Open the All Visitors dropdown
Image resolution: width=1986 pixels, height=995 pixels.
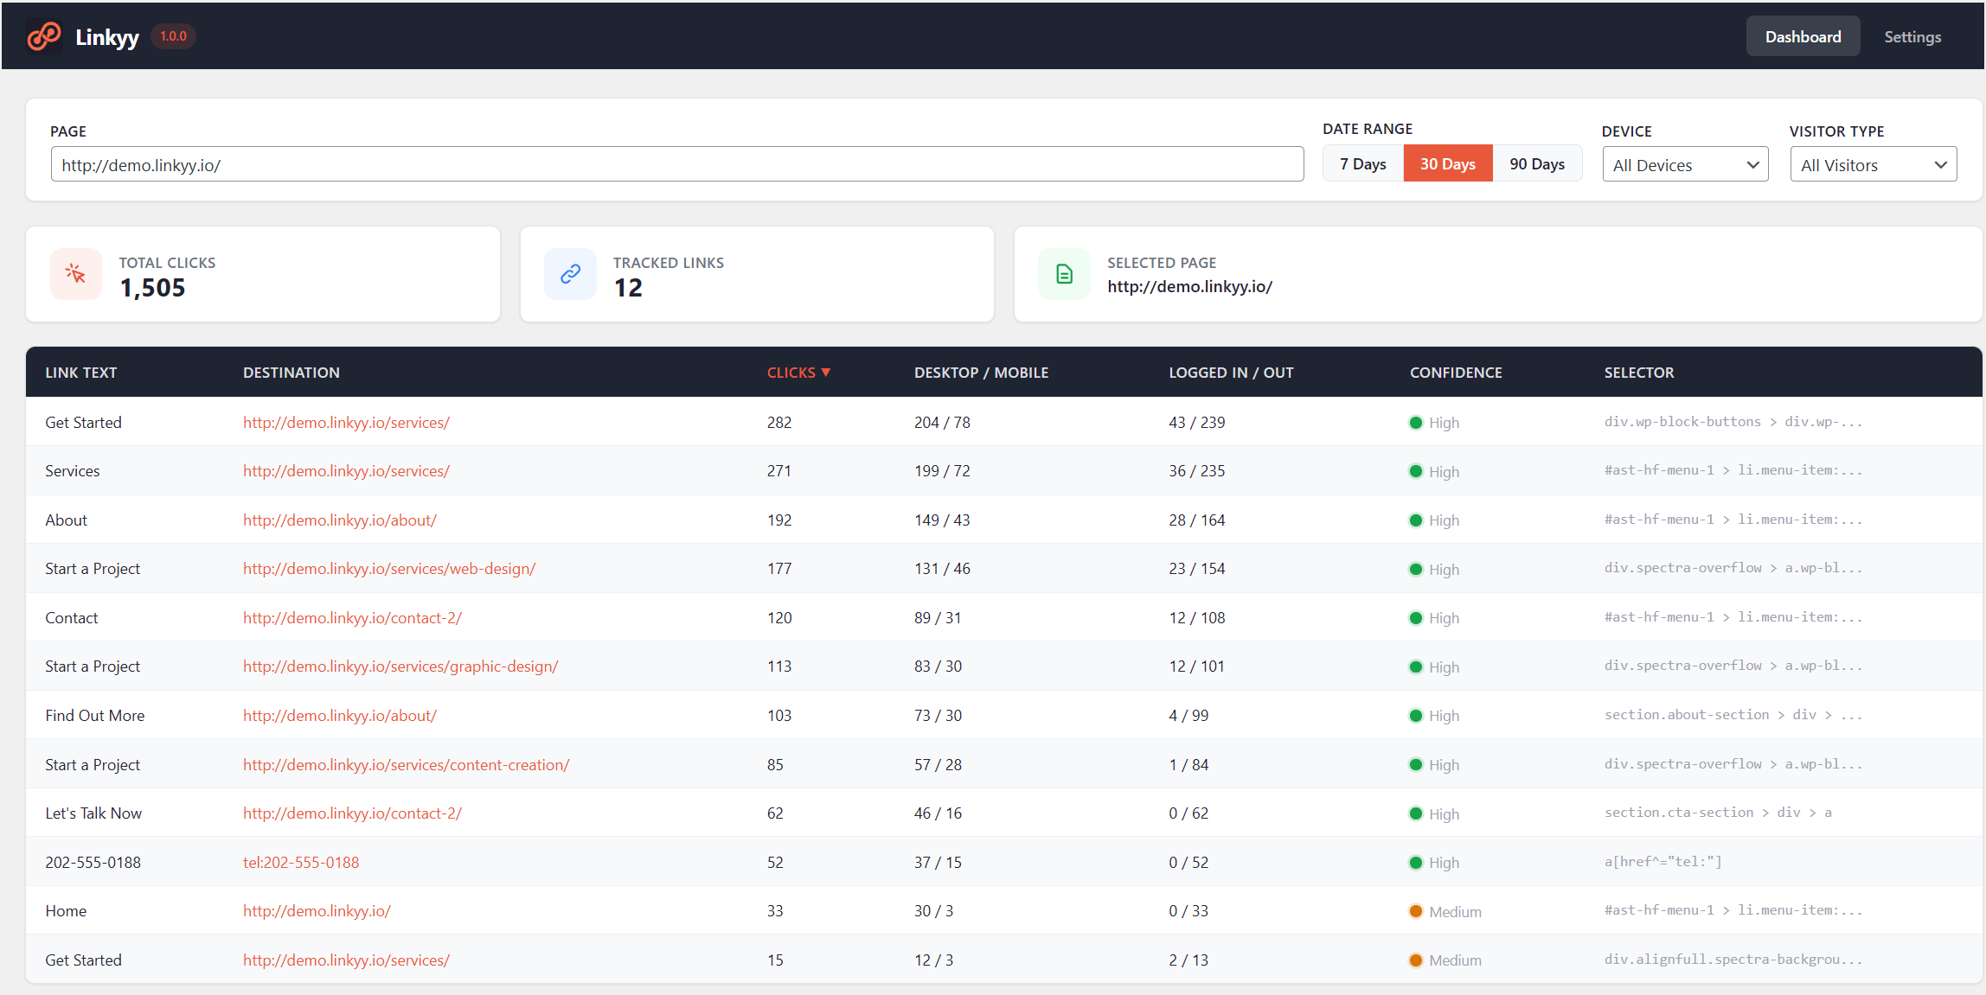[1873, 165]
